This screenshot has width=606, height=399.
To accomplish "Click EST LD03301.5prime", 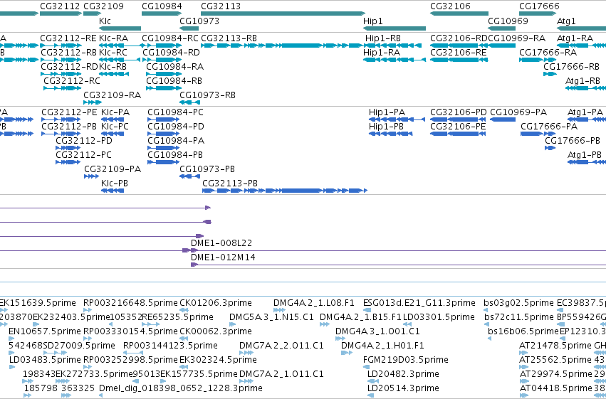I will pyautogui.click(x=439, y=317).
